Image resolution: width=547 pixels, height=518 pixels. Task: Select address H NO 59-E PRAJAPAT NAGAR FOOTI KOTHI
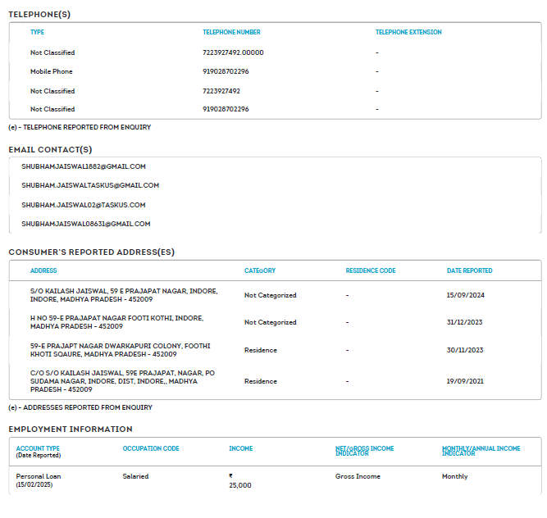117,322
